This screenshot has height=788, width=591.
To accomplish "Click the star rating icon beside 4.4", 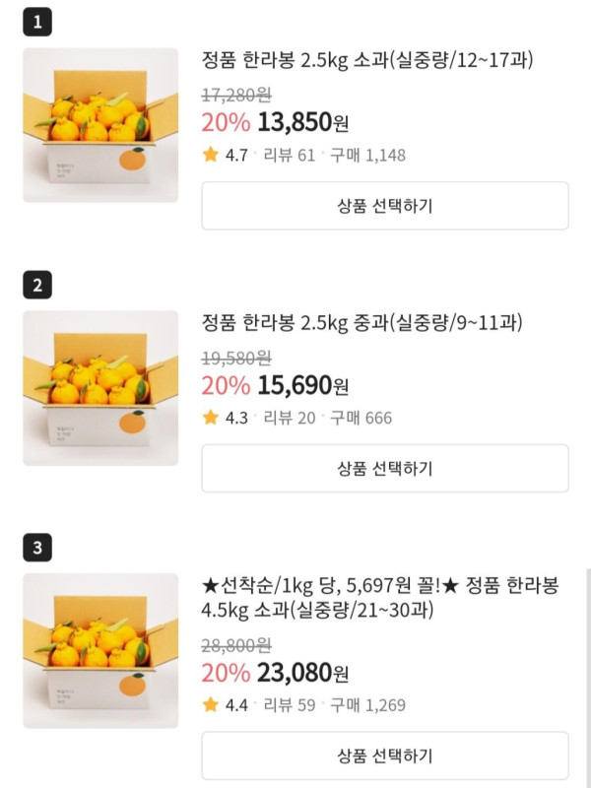I will click(x=210, y=705).
